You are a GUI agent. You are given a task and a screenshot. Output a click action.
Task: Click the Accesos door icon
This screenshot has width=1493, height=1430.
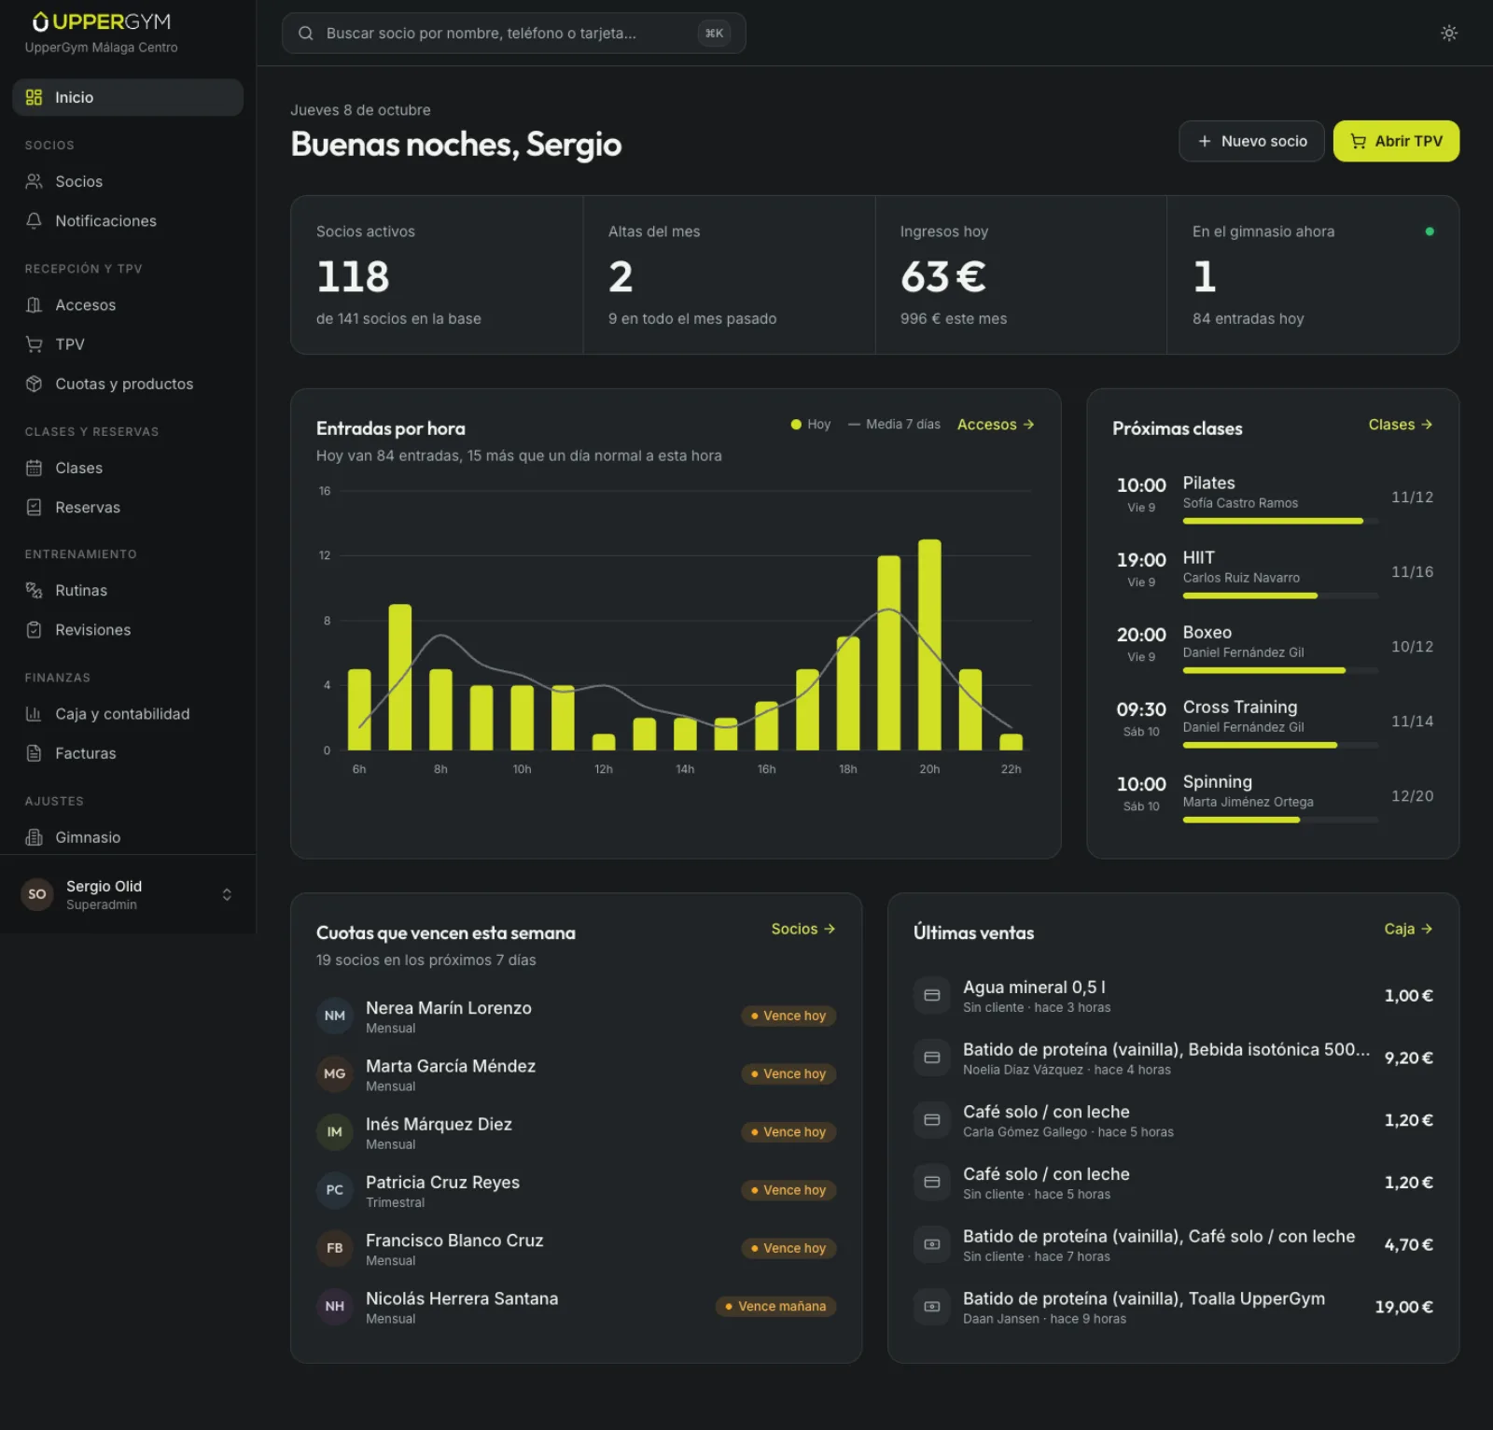tap(35, 304)
